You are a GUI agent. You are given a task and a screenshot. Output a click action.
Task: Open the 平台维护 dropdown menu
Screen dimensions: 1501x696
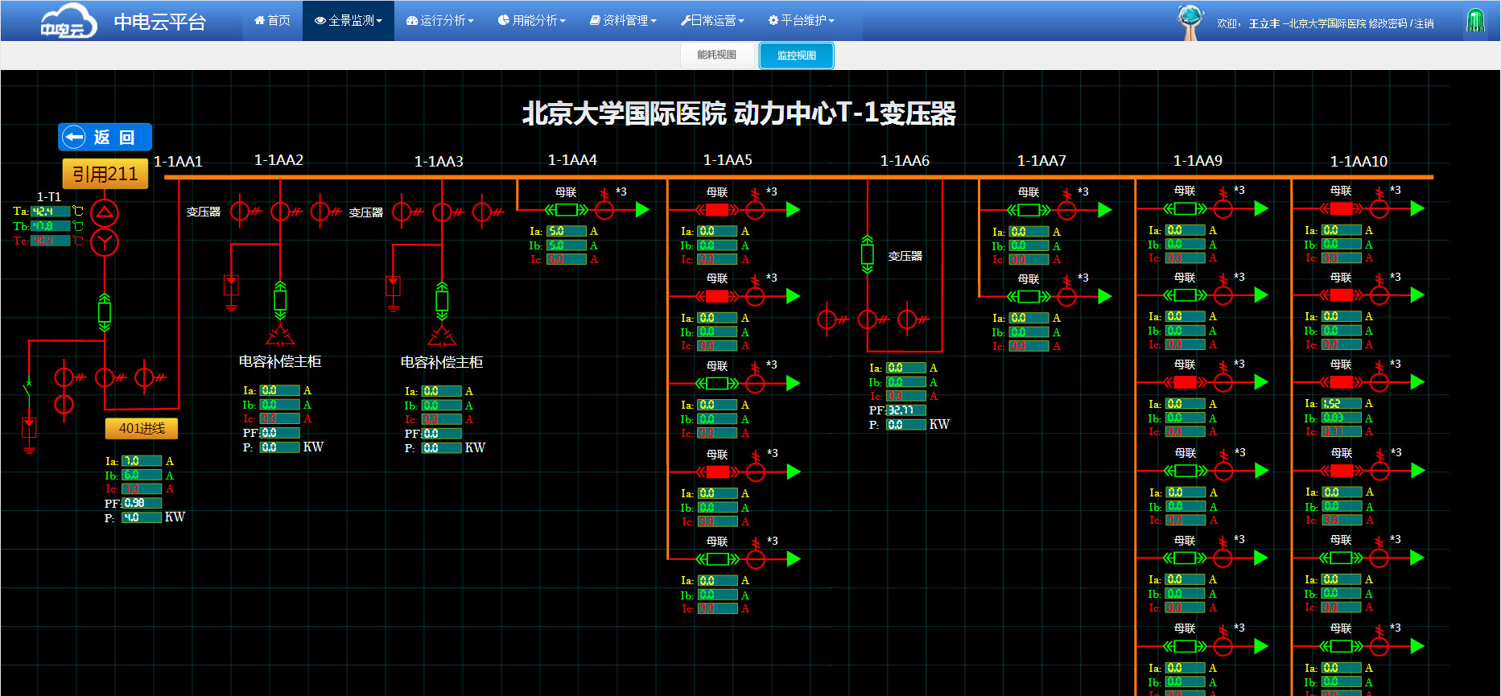pyautogui.click(x=802, y=20)
